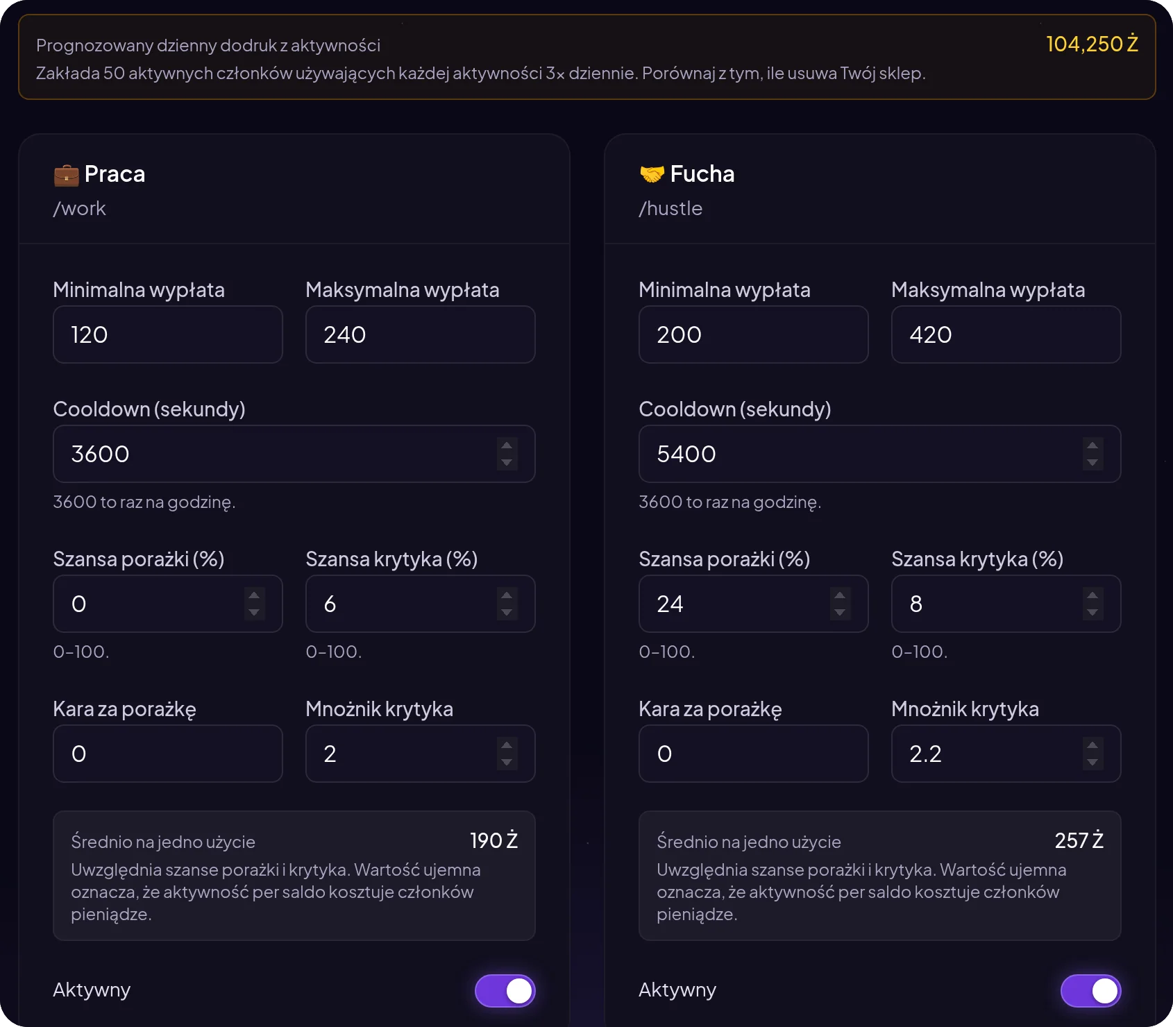Viewport: 1173px width, 1027px height.
Task: Click Fucha Cooldown field showing 5400
Action: pyautogui.click(x=880, y=454)
